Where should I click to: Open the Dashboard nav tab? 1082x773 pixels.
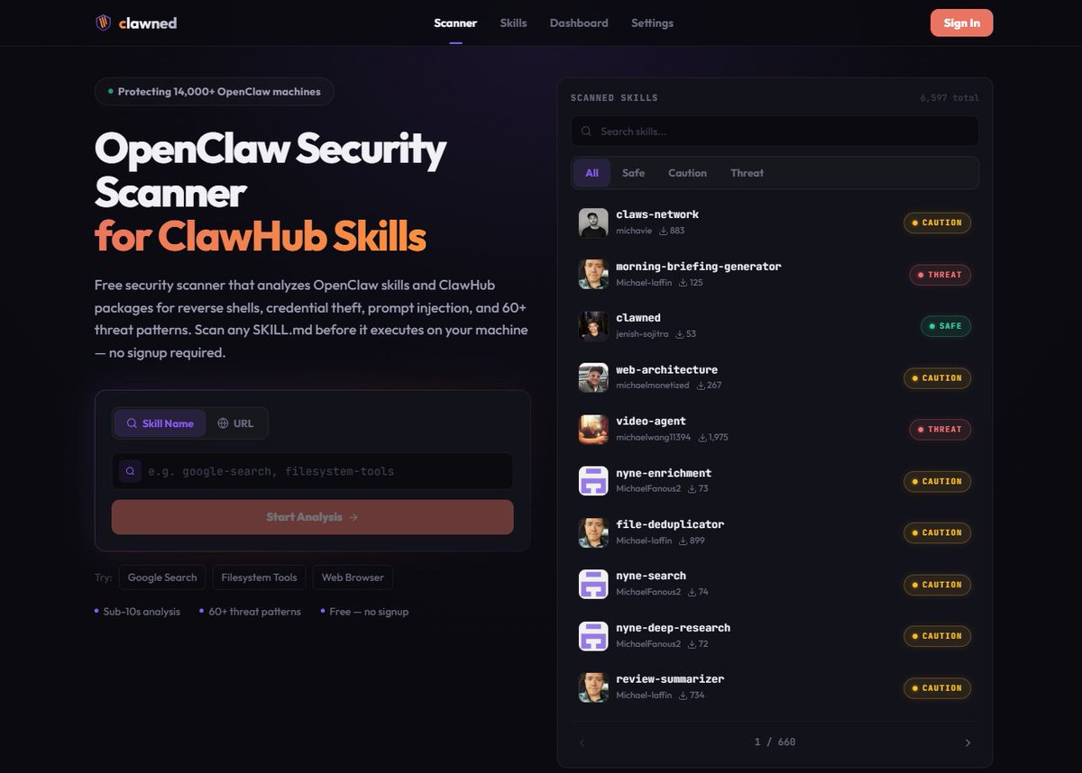[579, 23]
